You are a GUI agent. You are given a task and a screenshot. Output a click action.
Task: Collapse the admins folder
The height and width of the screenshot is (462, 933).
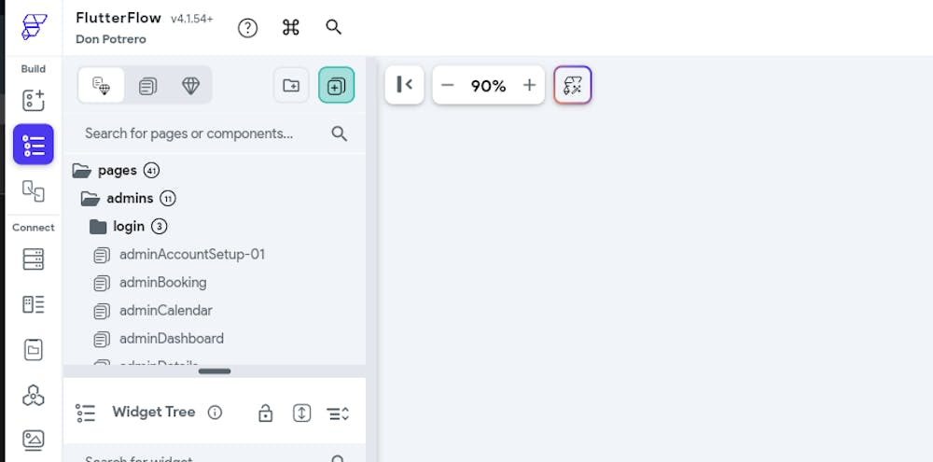point(91,199)
